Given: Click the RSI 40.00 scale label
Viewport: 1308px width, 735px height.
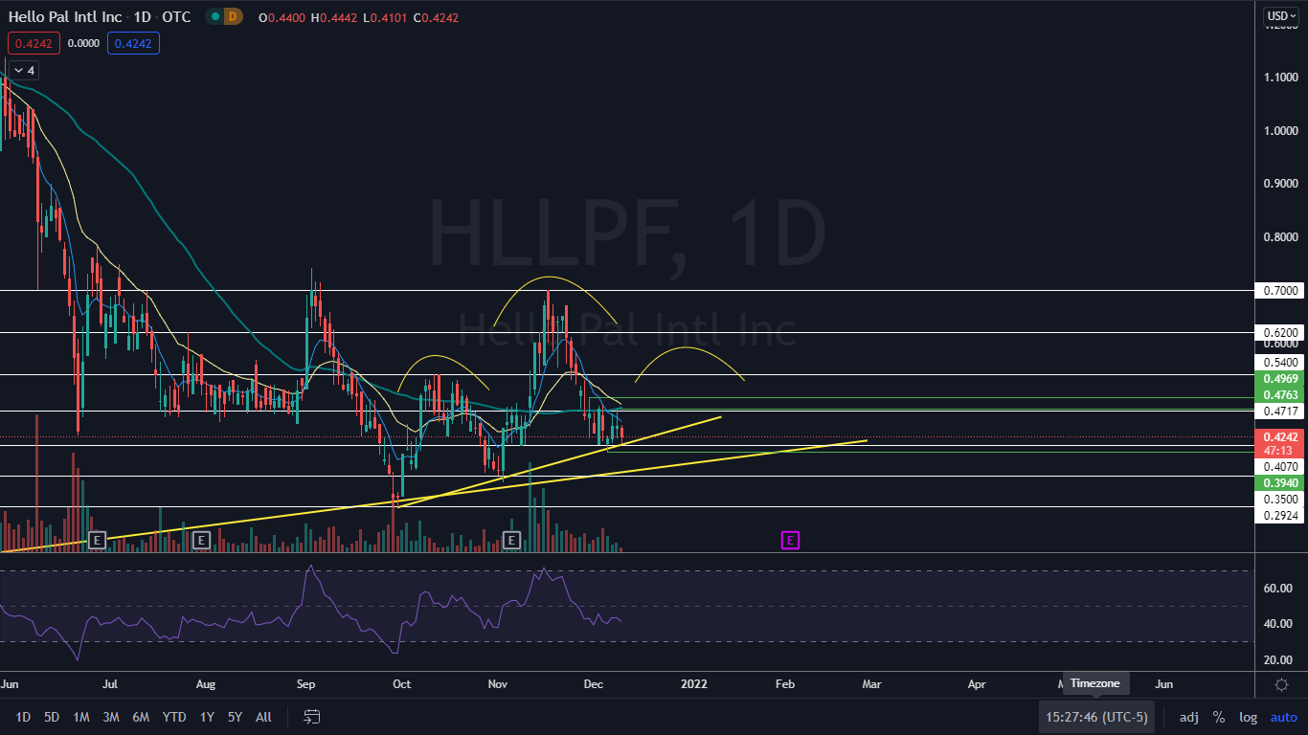Looking at the screenshot, I should click(1280, 624).
